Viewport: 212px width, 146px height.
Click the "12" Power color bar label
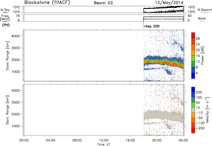(x=198, y=62)
